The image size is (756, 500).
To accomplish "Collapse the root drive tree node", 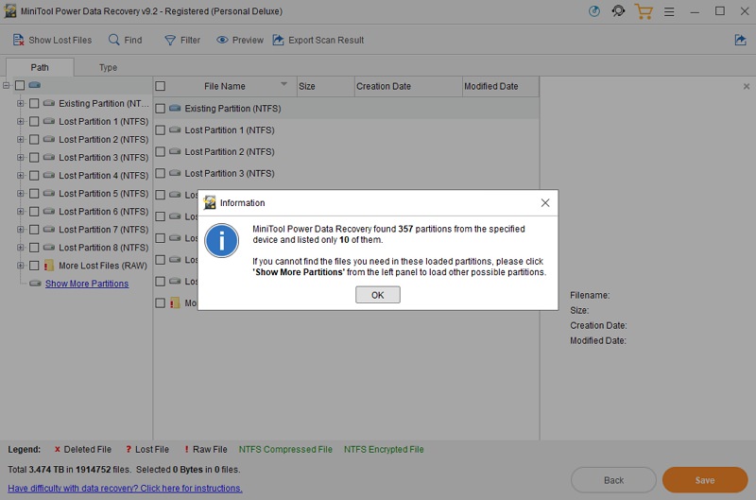I will [7, 85].
